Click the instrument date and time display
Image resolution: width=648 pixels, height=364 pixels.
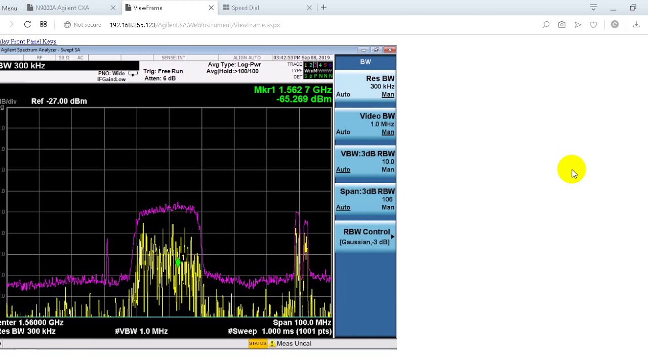(x=302, y=58)
